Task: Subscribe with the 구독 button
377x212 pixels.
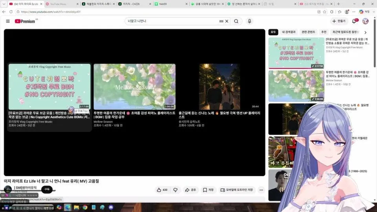Action: [x=47, y=189]
